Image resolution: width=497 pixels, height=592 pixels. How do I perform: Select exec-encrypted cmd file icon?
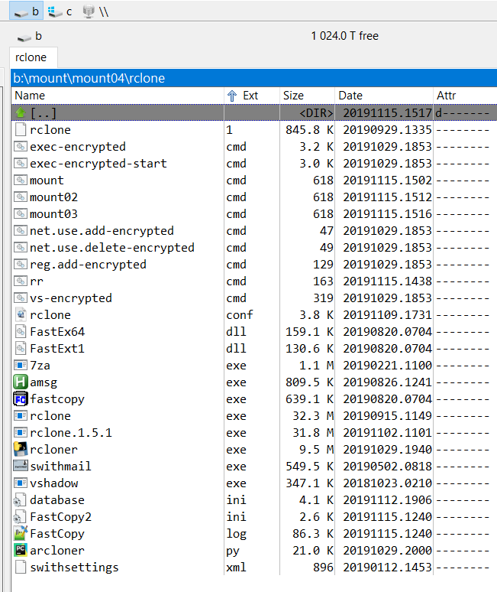coord(21,147)
